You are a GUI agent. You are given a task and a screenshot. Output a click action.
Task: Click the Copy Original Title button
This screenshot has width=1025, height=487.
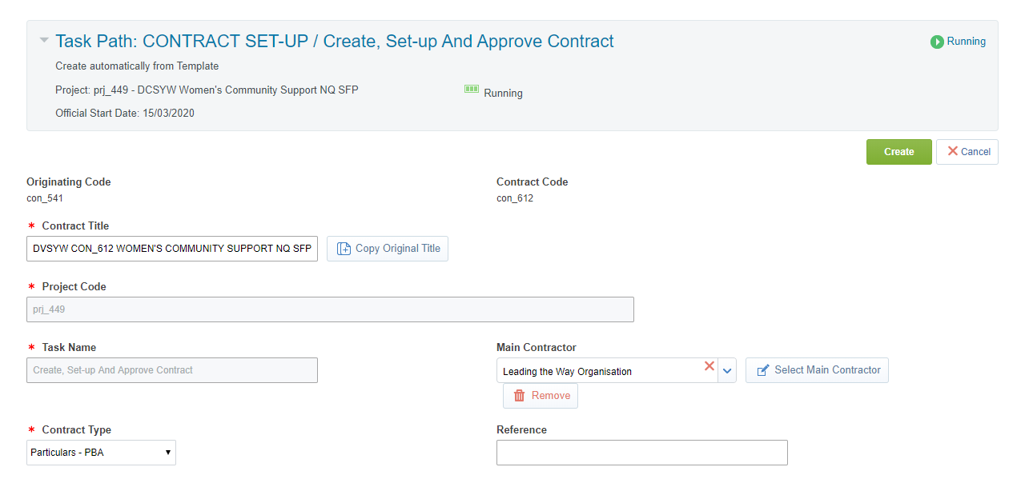388,249
